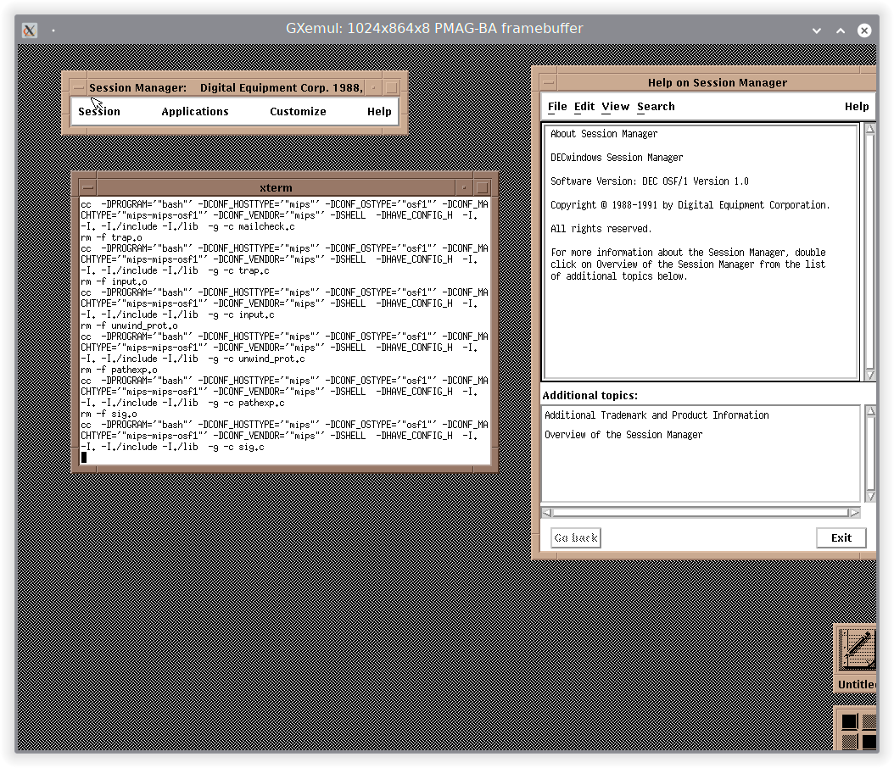
Task: Maximize the Session Manager window
Action: (392, 88)
